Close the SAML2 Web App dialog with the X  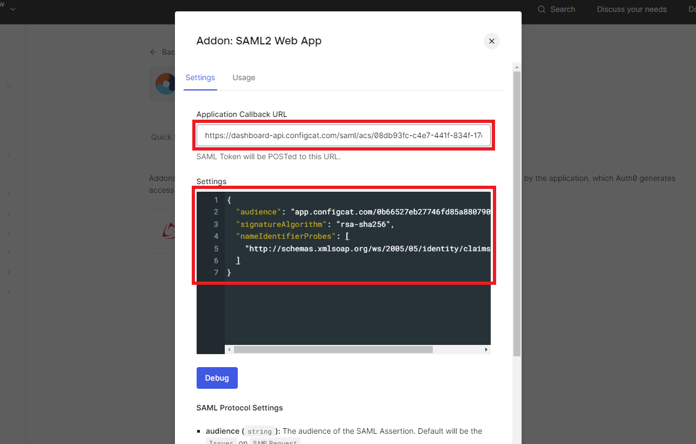[491, 41]
